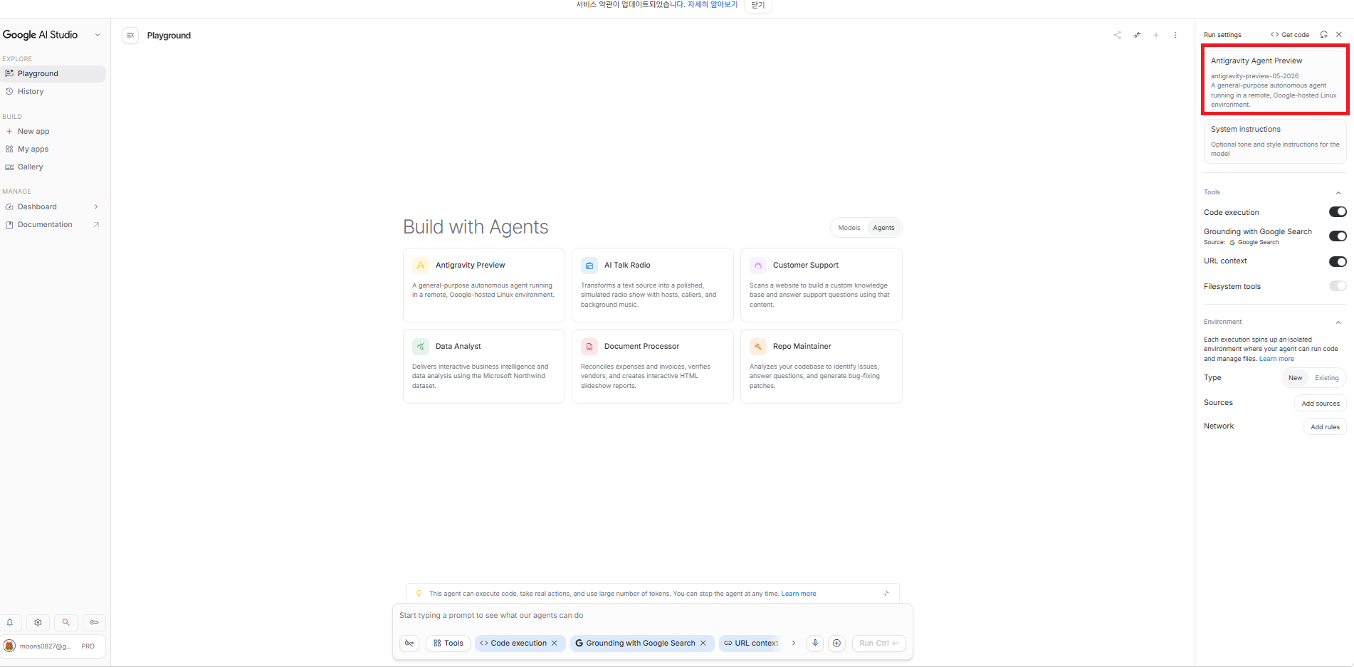This screenshot has width=1354, height=667.
Task: Click the Add rules button
Action: click(x=1325, y=426)
